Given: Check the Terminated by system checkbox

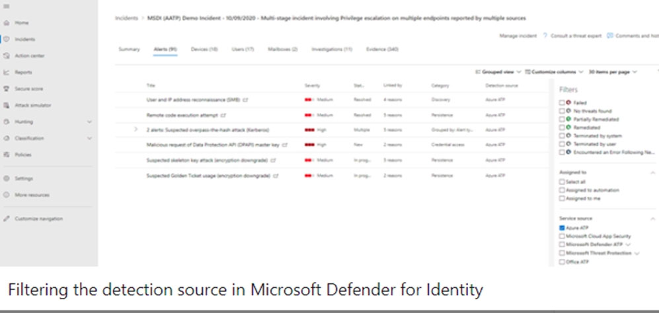Looking at the screenshot, I should tap(562, 136).
